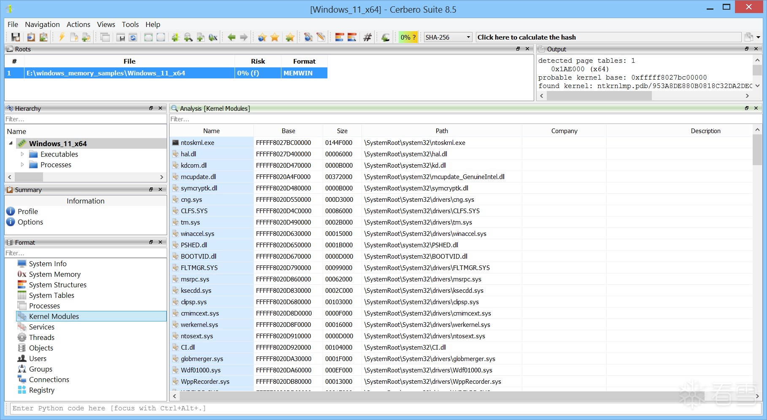Open the Tools menu

click(x=130, y=24)
